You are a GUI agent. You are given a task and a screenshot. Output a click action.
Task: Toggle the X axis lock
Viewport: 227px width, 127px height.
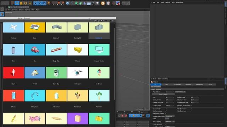[x=35, y=3]
